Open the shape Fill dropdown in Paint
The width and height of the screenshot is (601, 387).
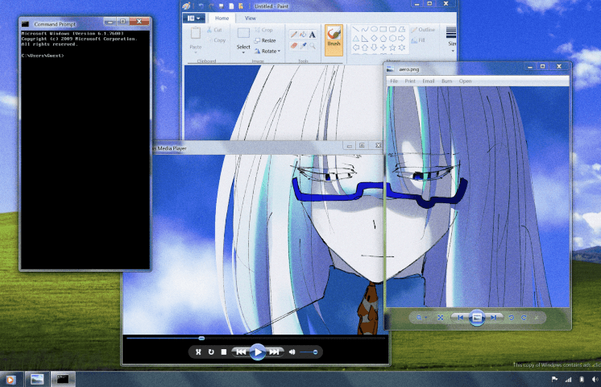tap(418, 40)
